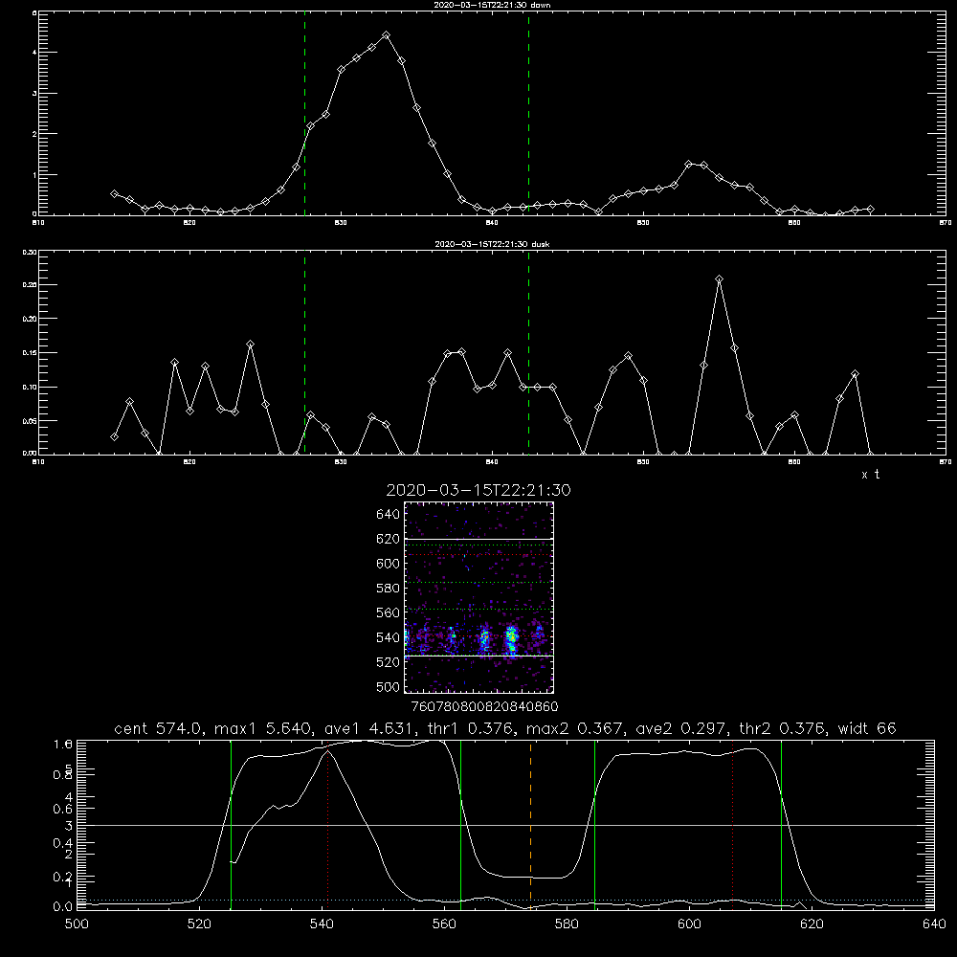Click the "500" x-axis label of the bottom plot
The image size is (957, 957).
(x=77, y=924)
